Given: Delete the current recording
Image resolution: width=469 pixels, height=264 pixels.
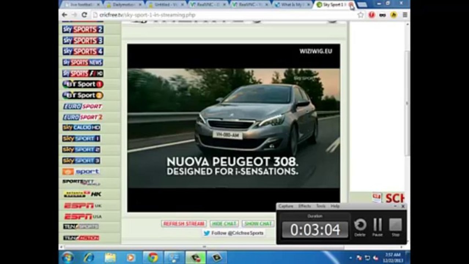Looking at the screenshot, I should (360, 227).
